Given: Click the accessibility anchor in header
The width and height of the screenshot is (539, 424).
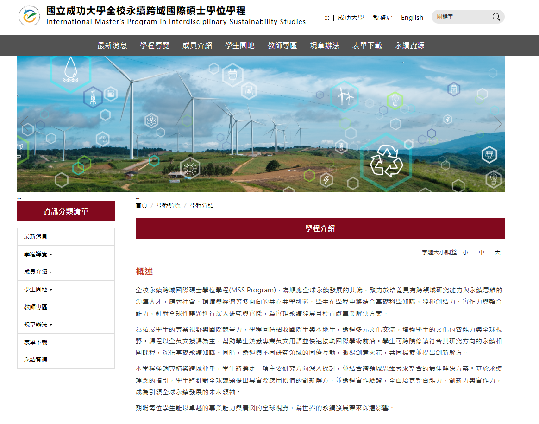Looking at the screenshot, I should (327, 18).
